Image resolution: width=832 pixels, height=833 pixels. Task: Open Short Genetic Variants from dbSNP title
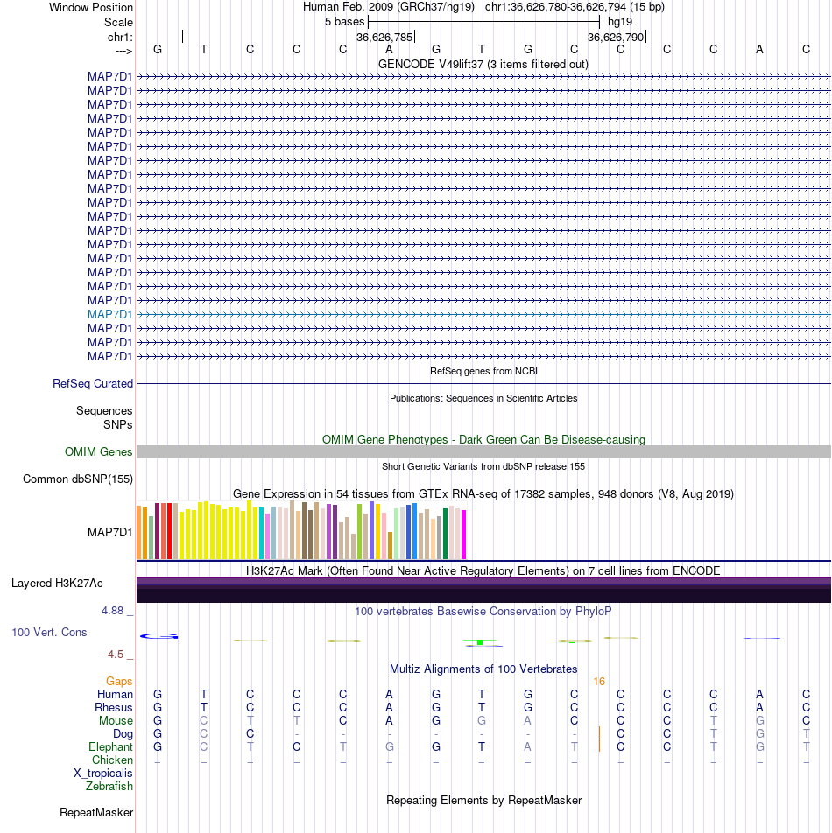(483, 466)
